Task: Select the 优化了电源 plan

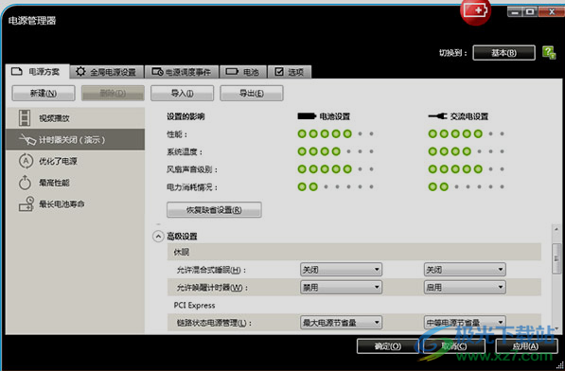Action: [75, 161]
